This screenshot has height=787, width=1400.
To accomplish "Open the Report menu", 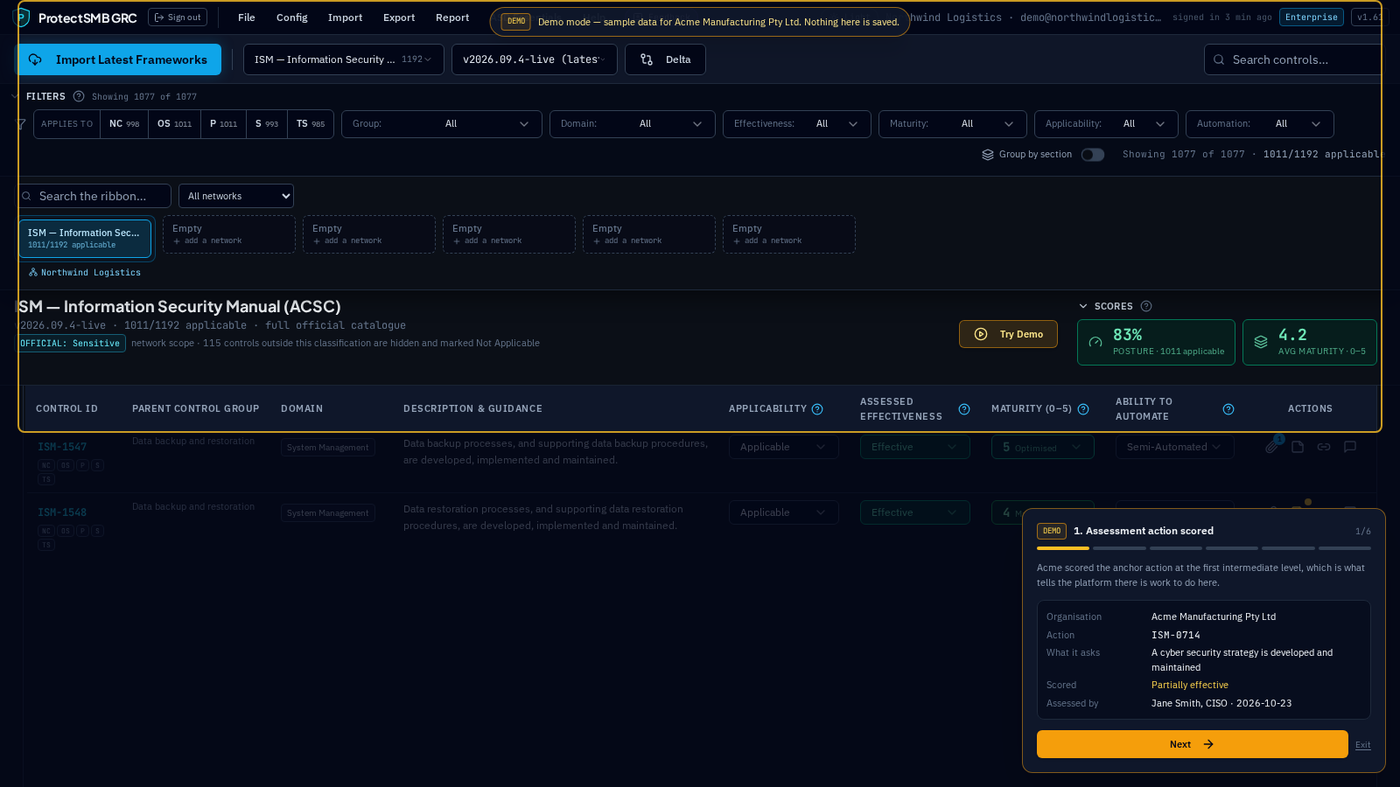I will point(452,17).
